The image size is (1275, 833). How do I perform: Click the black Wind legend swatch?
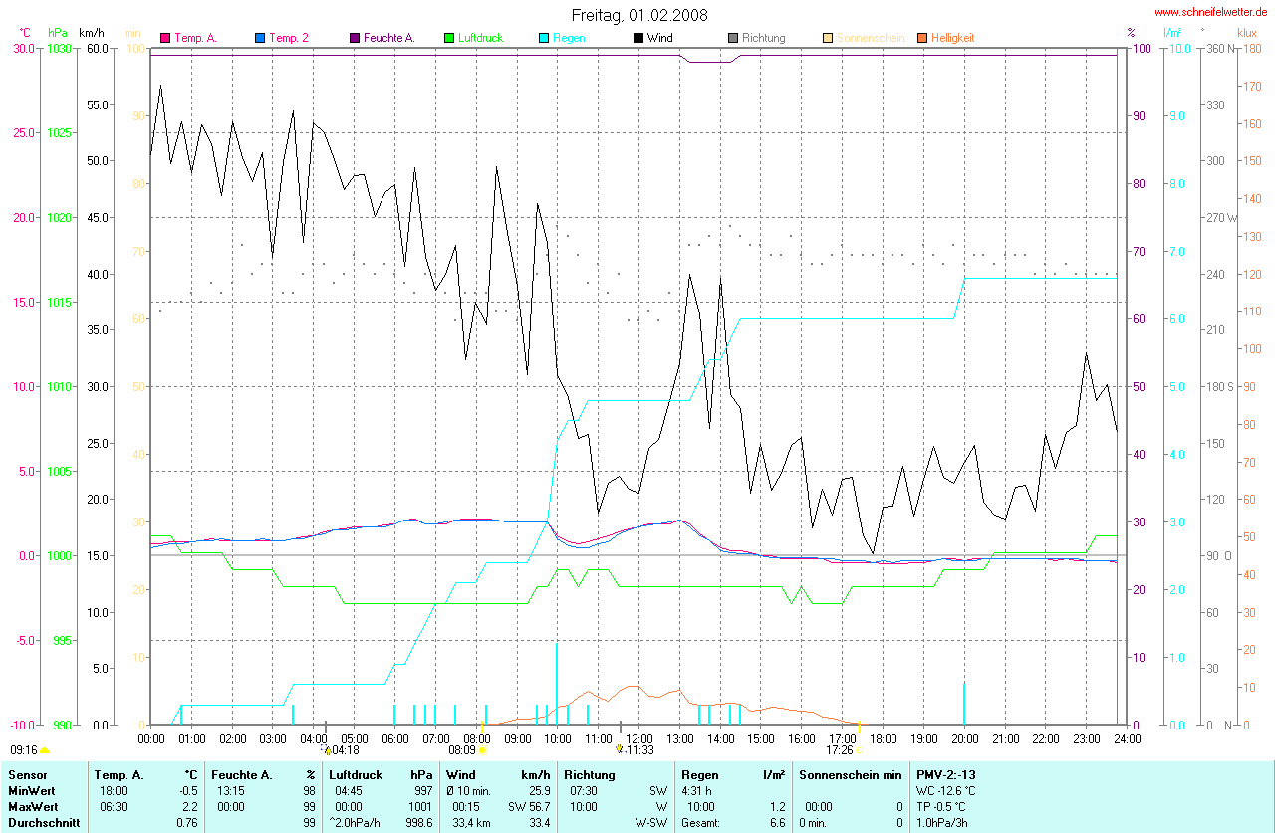pyautogui.click(x=638, y=38)
